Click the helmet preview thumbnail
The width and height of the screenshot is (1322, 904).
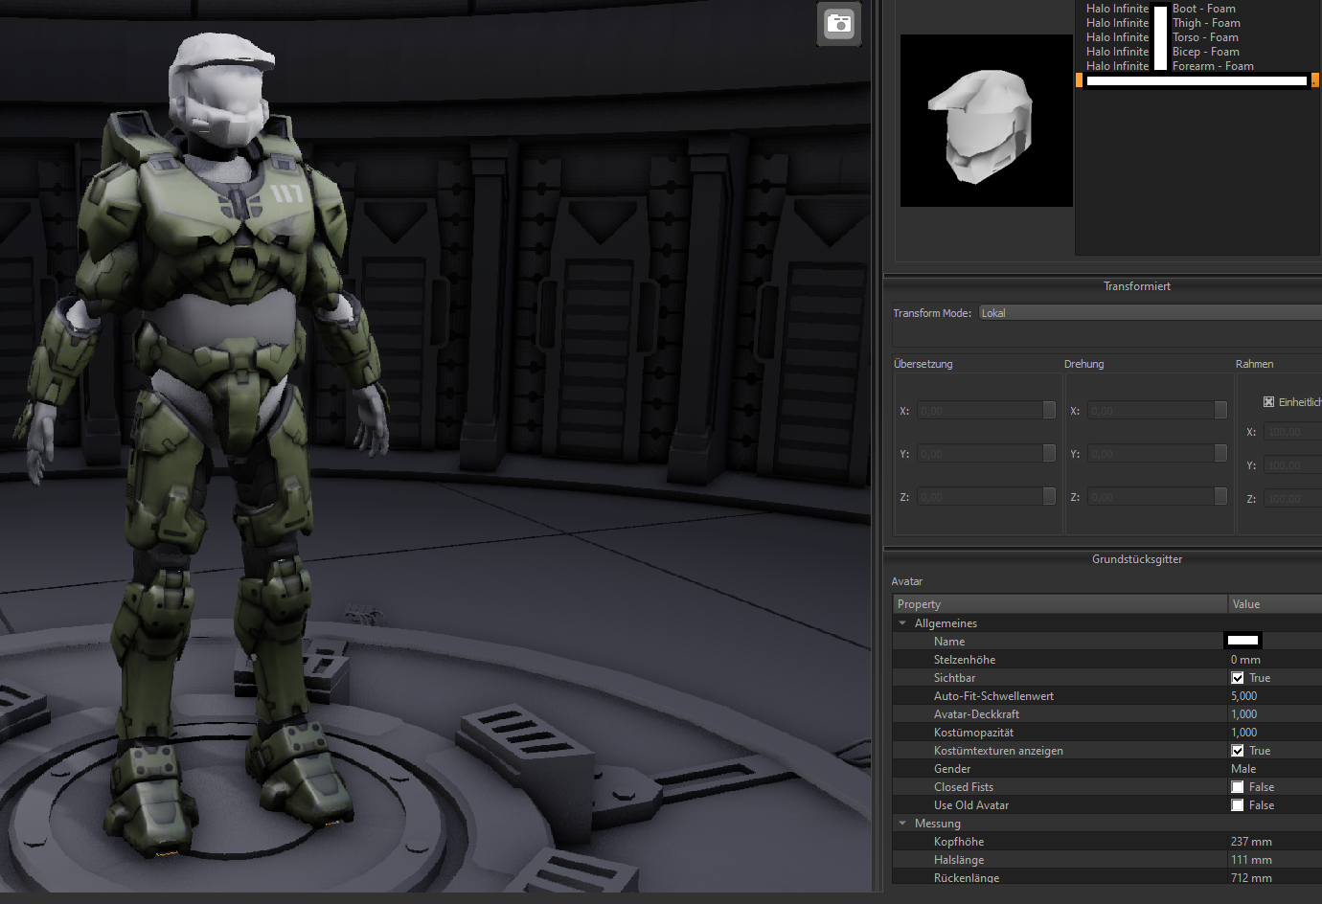coord(986,121)
